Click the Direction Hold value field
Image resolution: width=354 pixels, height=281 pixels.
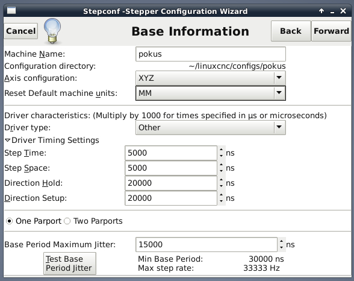[171, 183]
